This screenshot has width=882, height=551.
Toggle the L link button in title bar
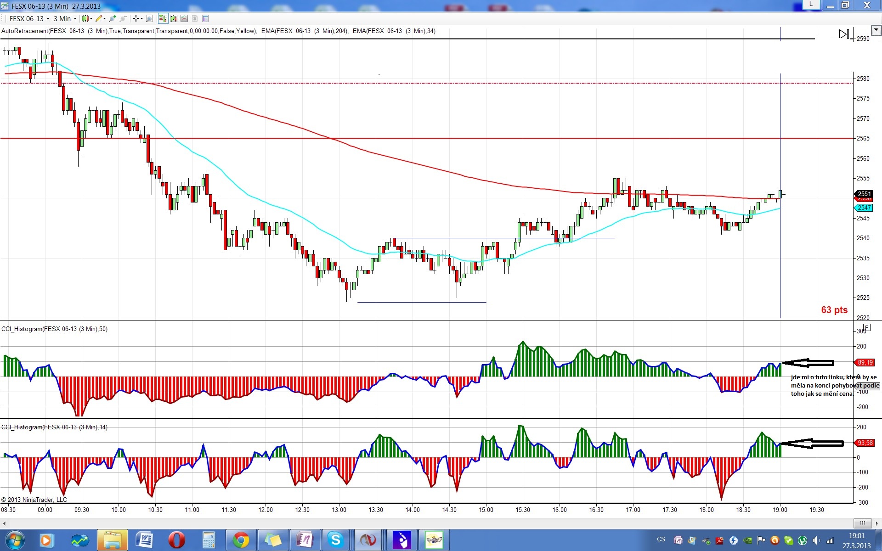pos(811,5)
